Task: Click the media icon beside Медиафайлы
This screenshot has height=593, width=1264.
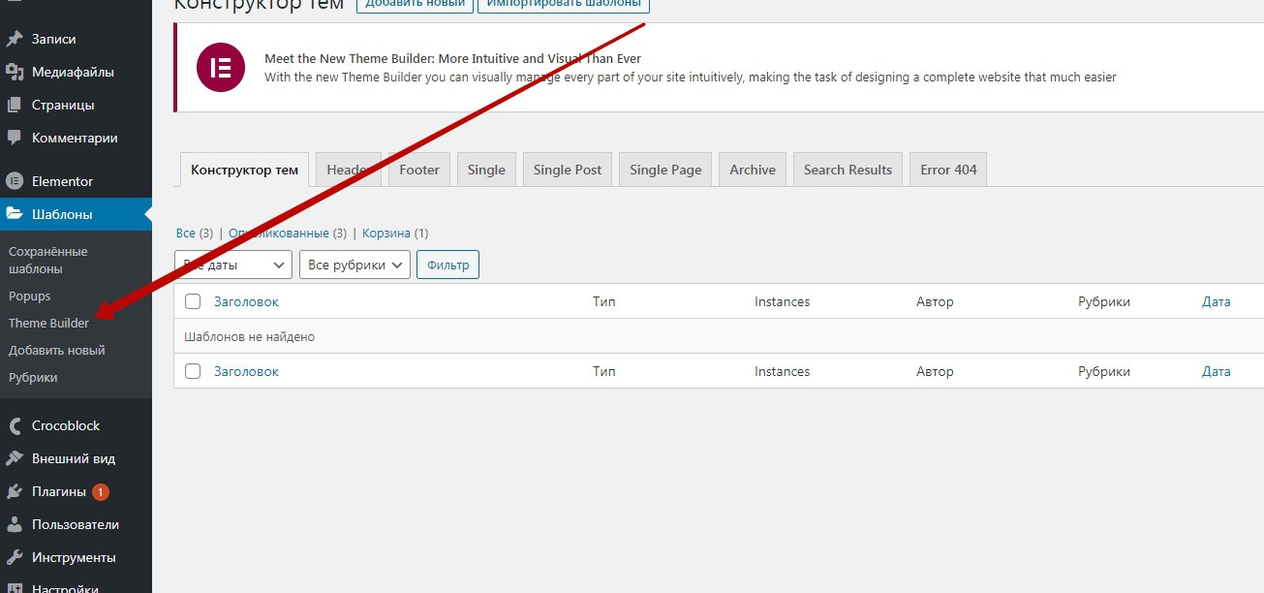Action: 15,72
